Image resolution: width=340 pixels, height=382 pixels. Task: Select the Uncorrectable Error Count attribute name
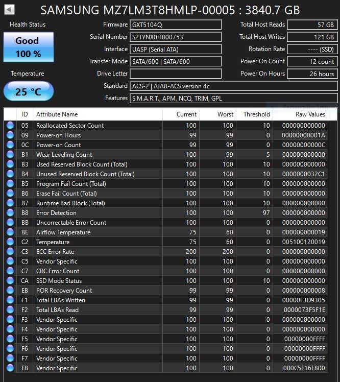71,223
